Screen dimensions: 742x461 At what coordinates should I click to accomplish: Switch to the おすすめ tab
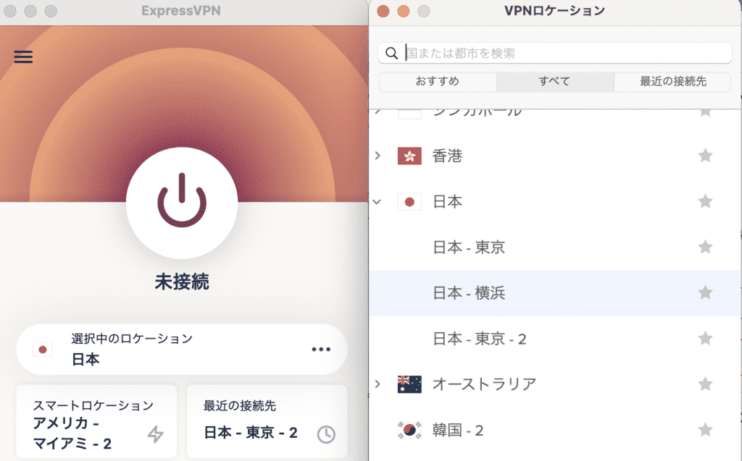(438, 81)
